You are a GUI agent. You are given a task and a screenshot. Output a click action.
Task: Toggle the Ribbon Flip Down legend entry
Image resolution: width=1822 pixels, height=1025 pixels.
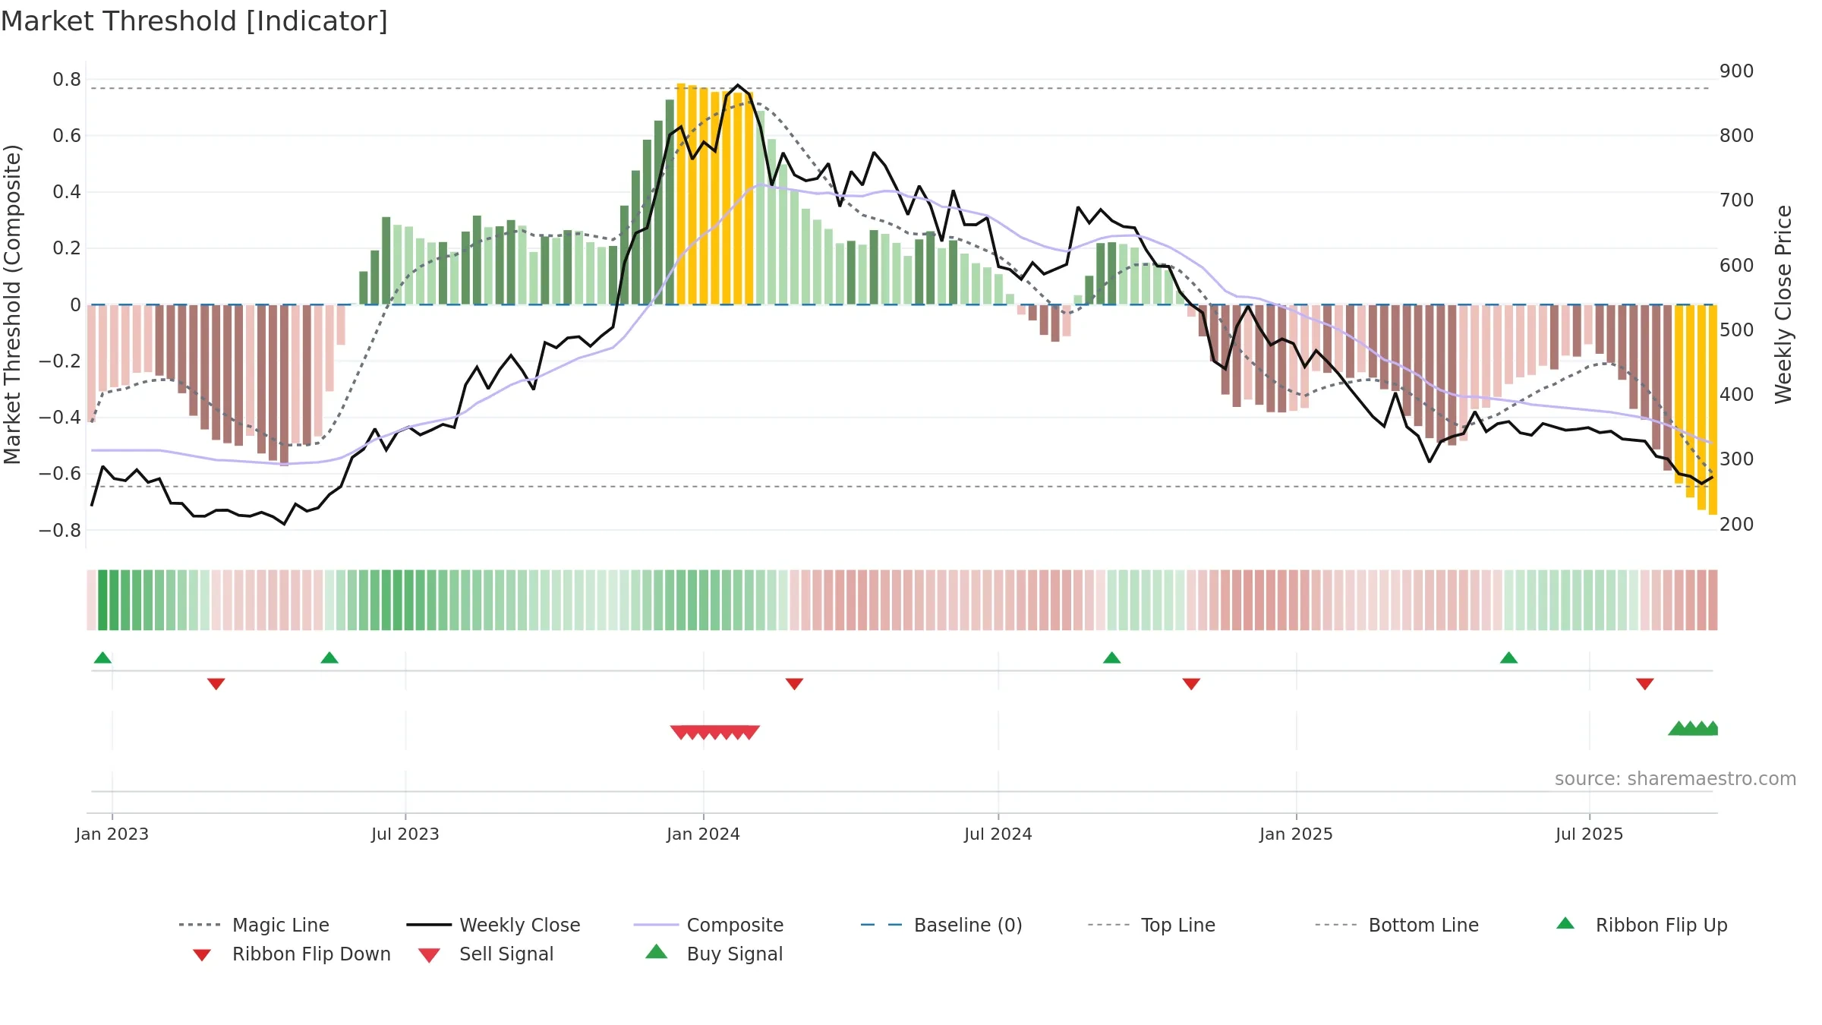291,954
